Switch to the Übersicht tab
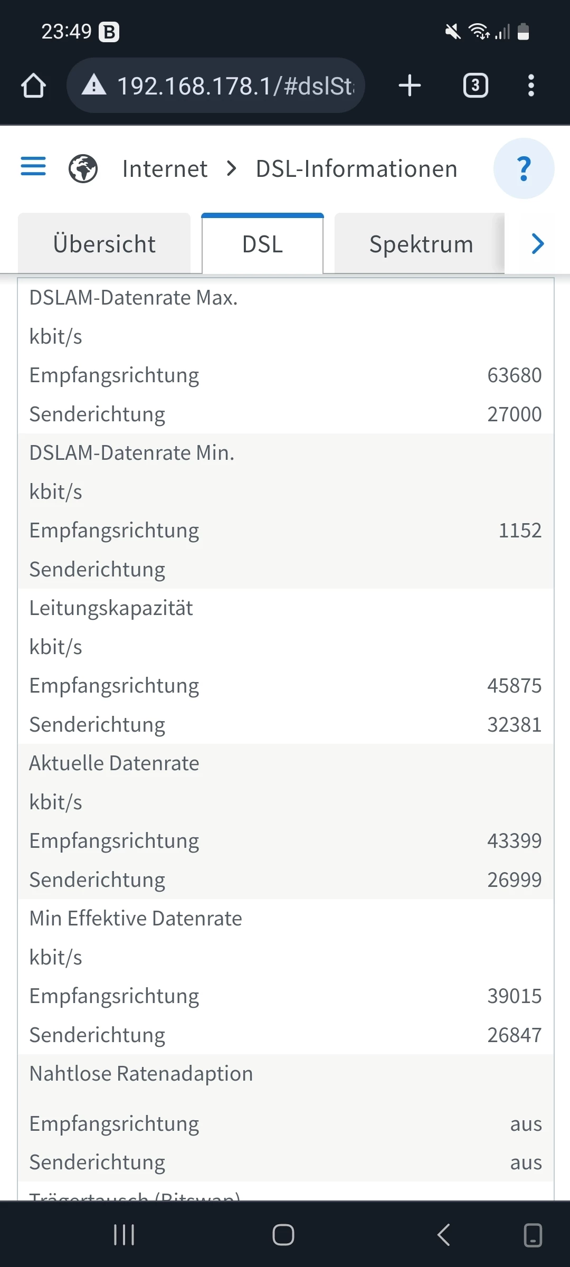 coord(104,244)
